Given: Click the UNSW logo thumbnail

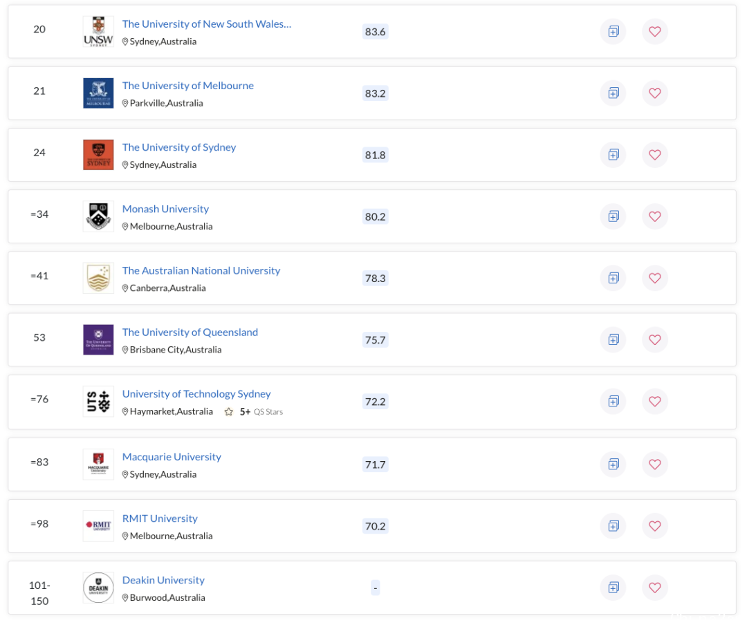Looking at the screenshot, I should point(98,31).
